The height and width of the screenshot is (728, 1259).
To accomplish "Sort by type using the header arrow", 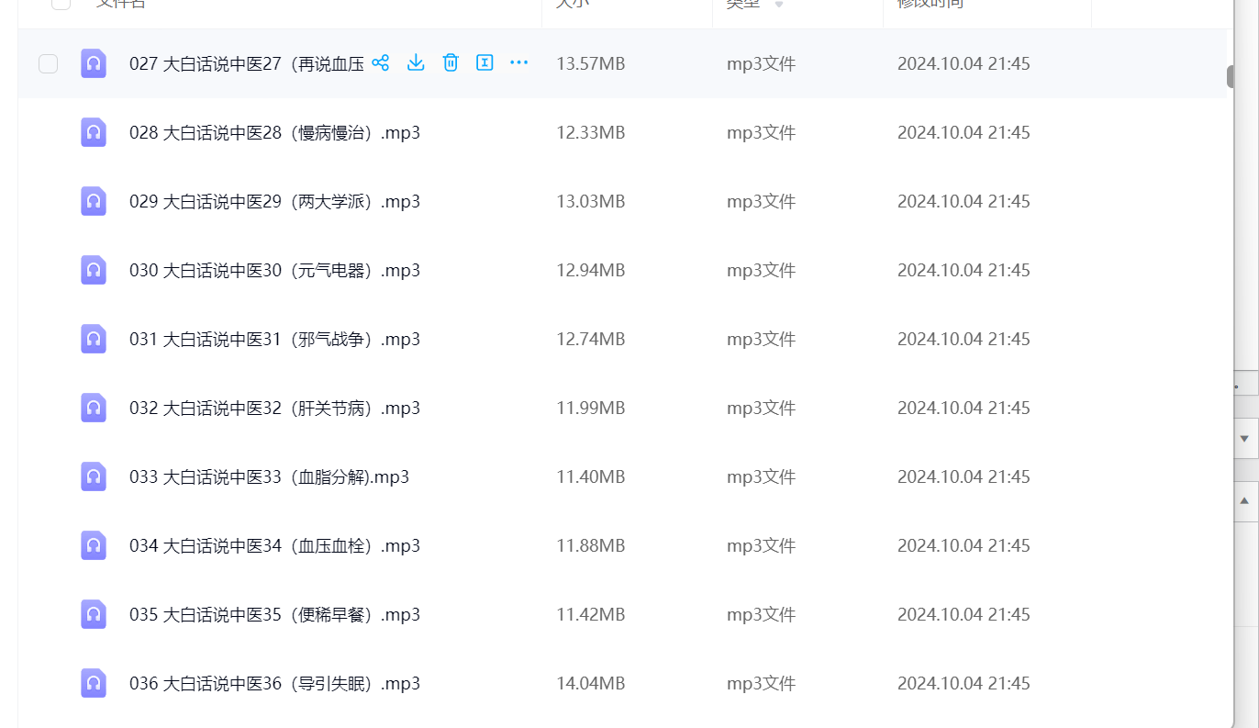I will point(779,5).
